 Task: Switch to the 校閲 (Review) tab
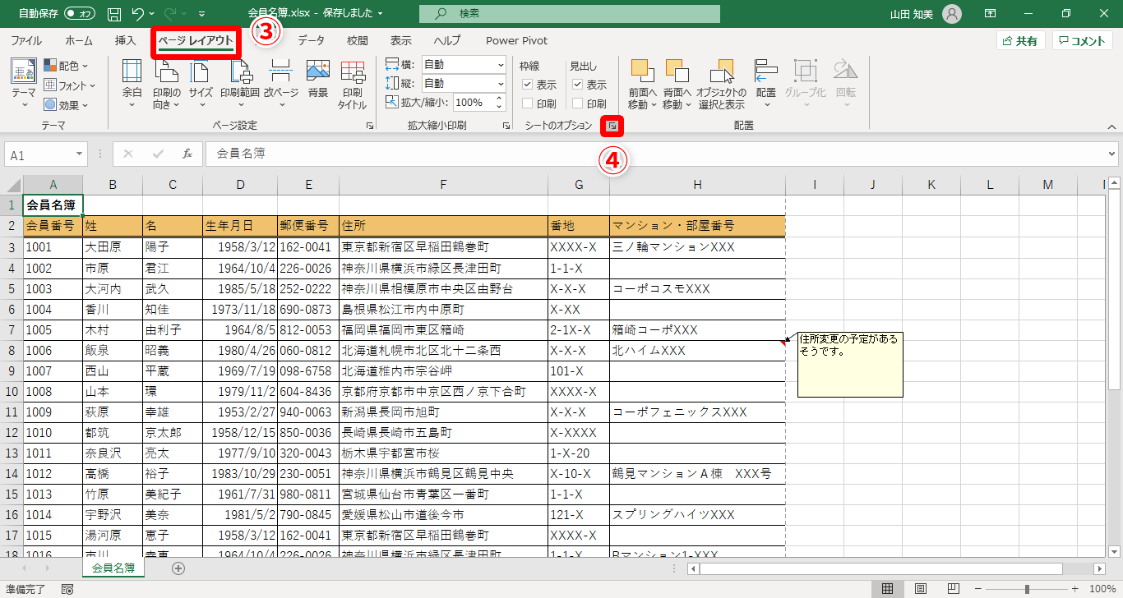[358, 41]
